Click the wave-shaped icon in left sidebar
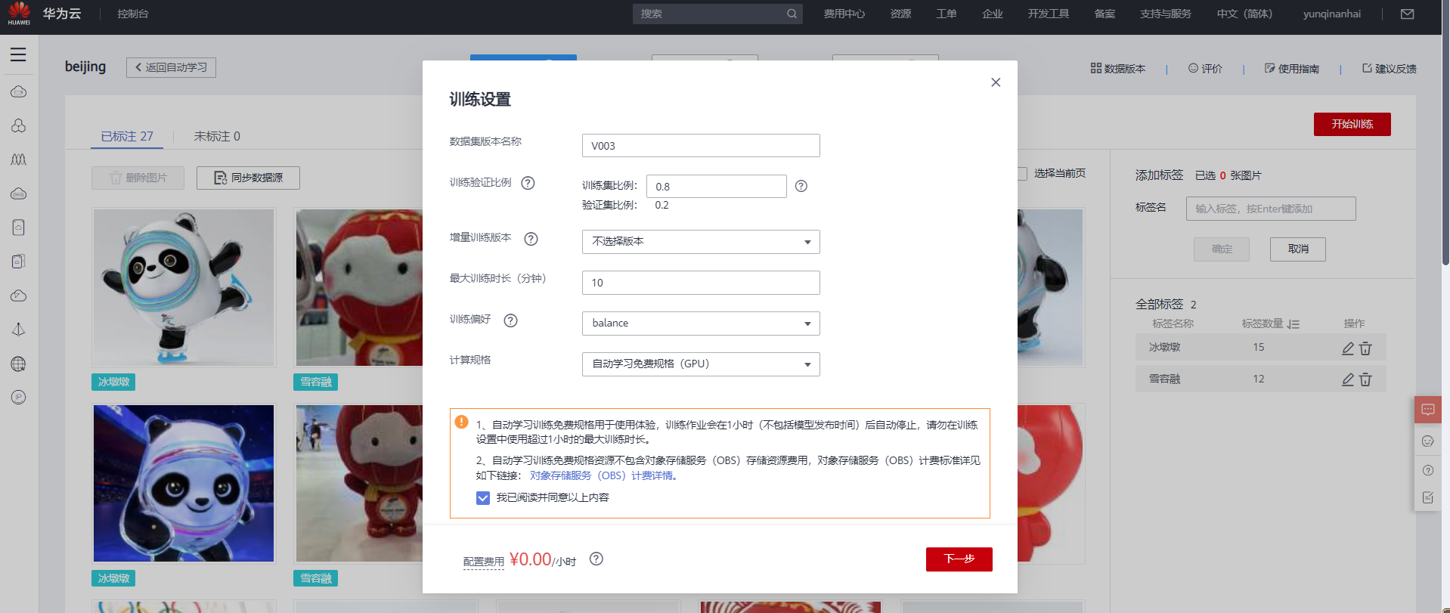 point(18,159)
